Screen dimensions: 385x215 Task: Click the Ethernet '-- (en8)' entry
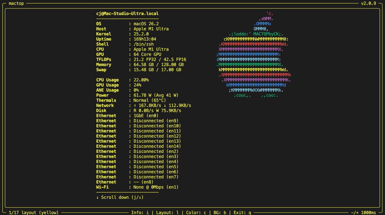[144, 182]
